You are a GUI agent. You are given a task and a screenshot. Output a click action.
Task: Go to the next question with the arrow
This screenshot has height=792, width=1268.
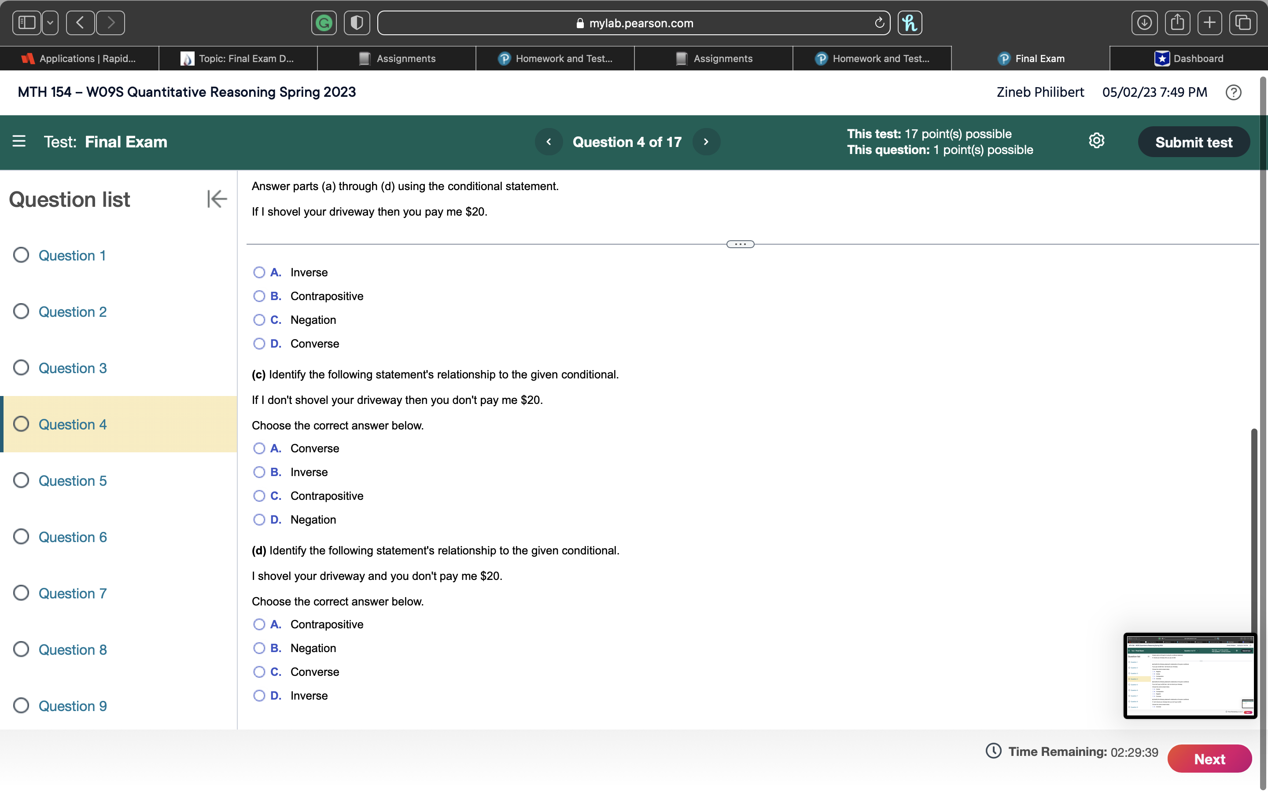706,141
